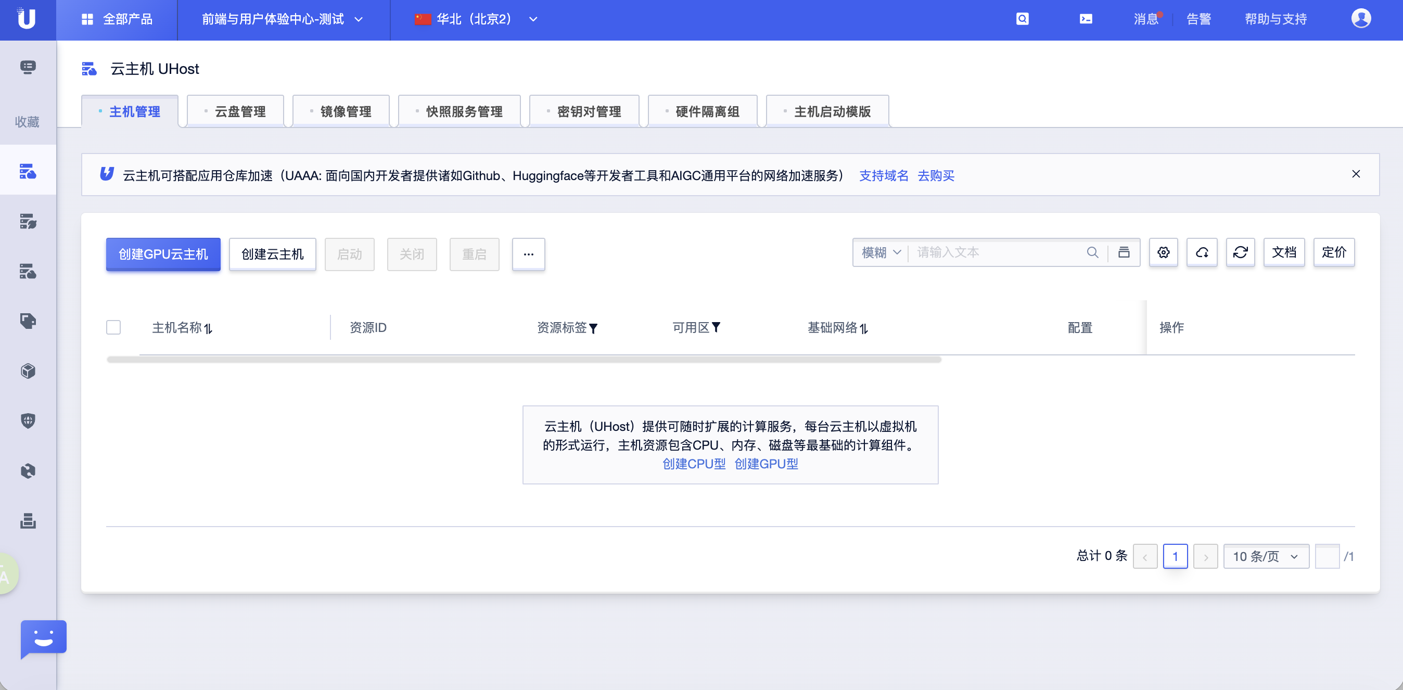Open the 模糊 search mode dropdown

pyautogui.click(x=881, y=252)
